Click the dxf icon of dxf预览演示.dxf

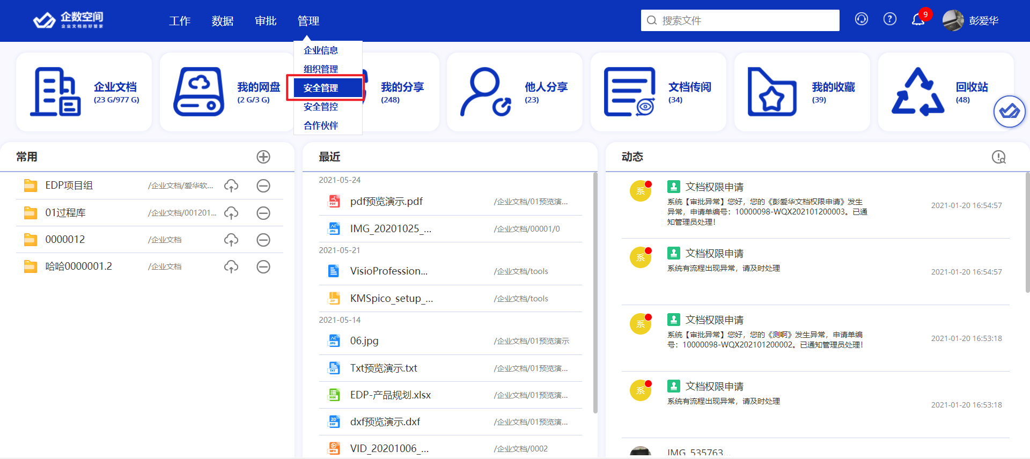pyautogui.click(x=334, y=422)
